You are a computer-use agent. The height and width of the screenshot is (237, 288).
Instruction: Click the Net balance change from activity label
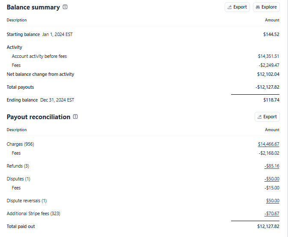[40, 74]
